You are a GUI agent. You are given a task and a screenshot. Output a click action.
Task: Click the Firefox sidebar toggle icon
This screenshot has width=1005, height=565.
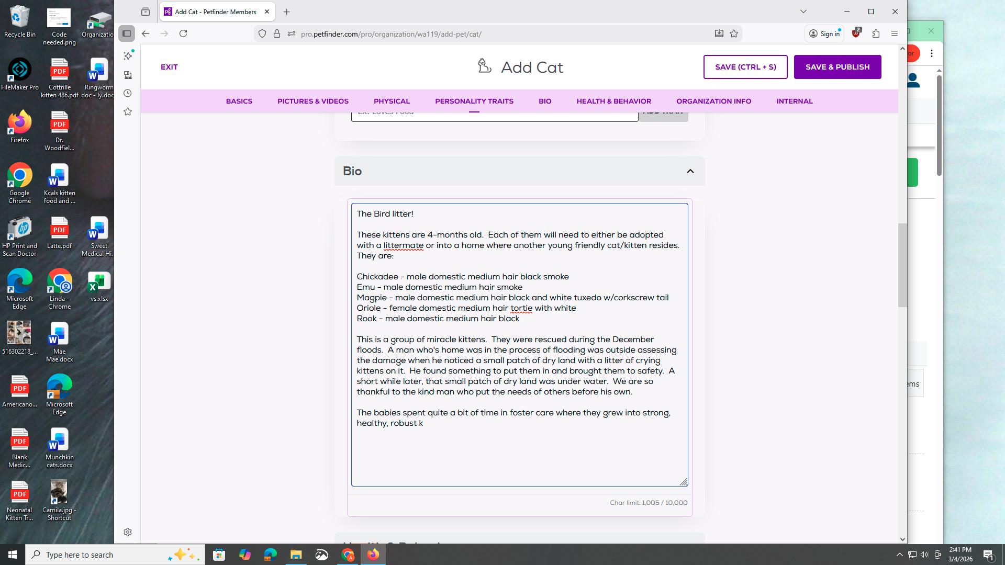[x=127, y=33]
